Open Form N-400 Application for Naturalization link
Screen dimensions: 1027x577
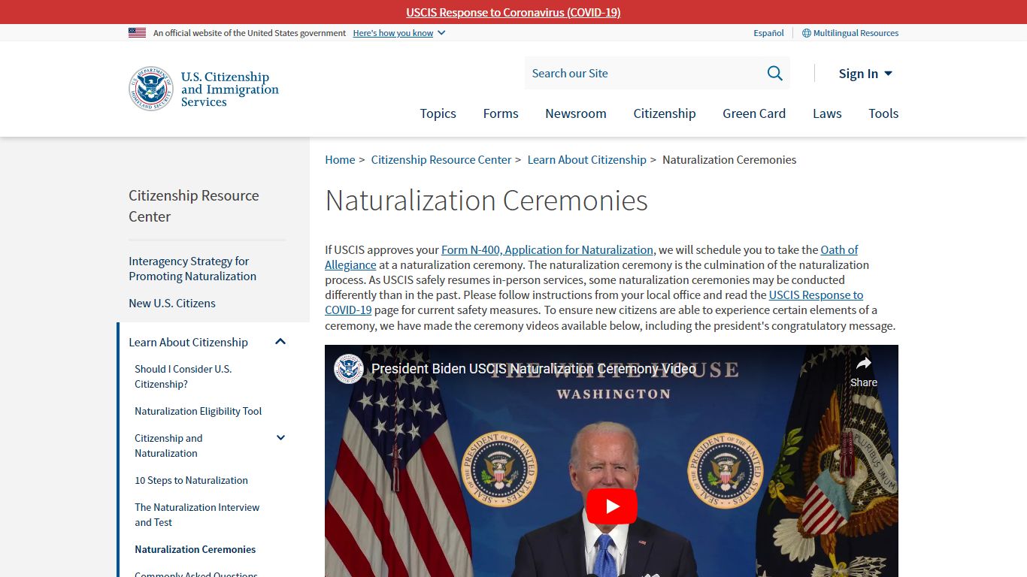[x=547, y=249]
